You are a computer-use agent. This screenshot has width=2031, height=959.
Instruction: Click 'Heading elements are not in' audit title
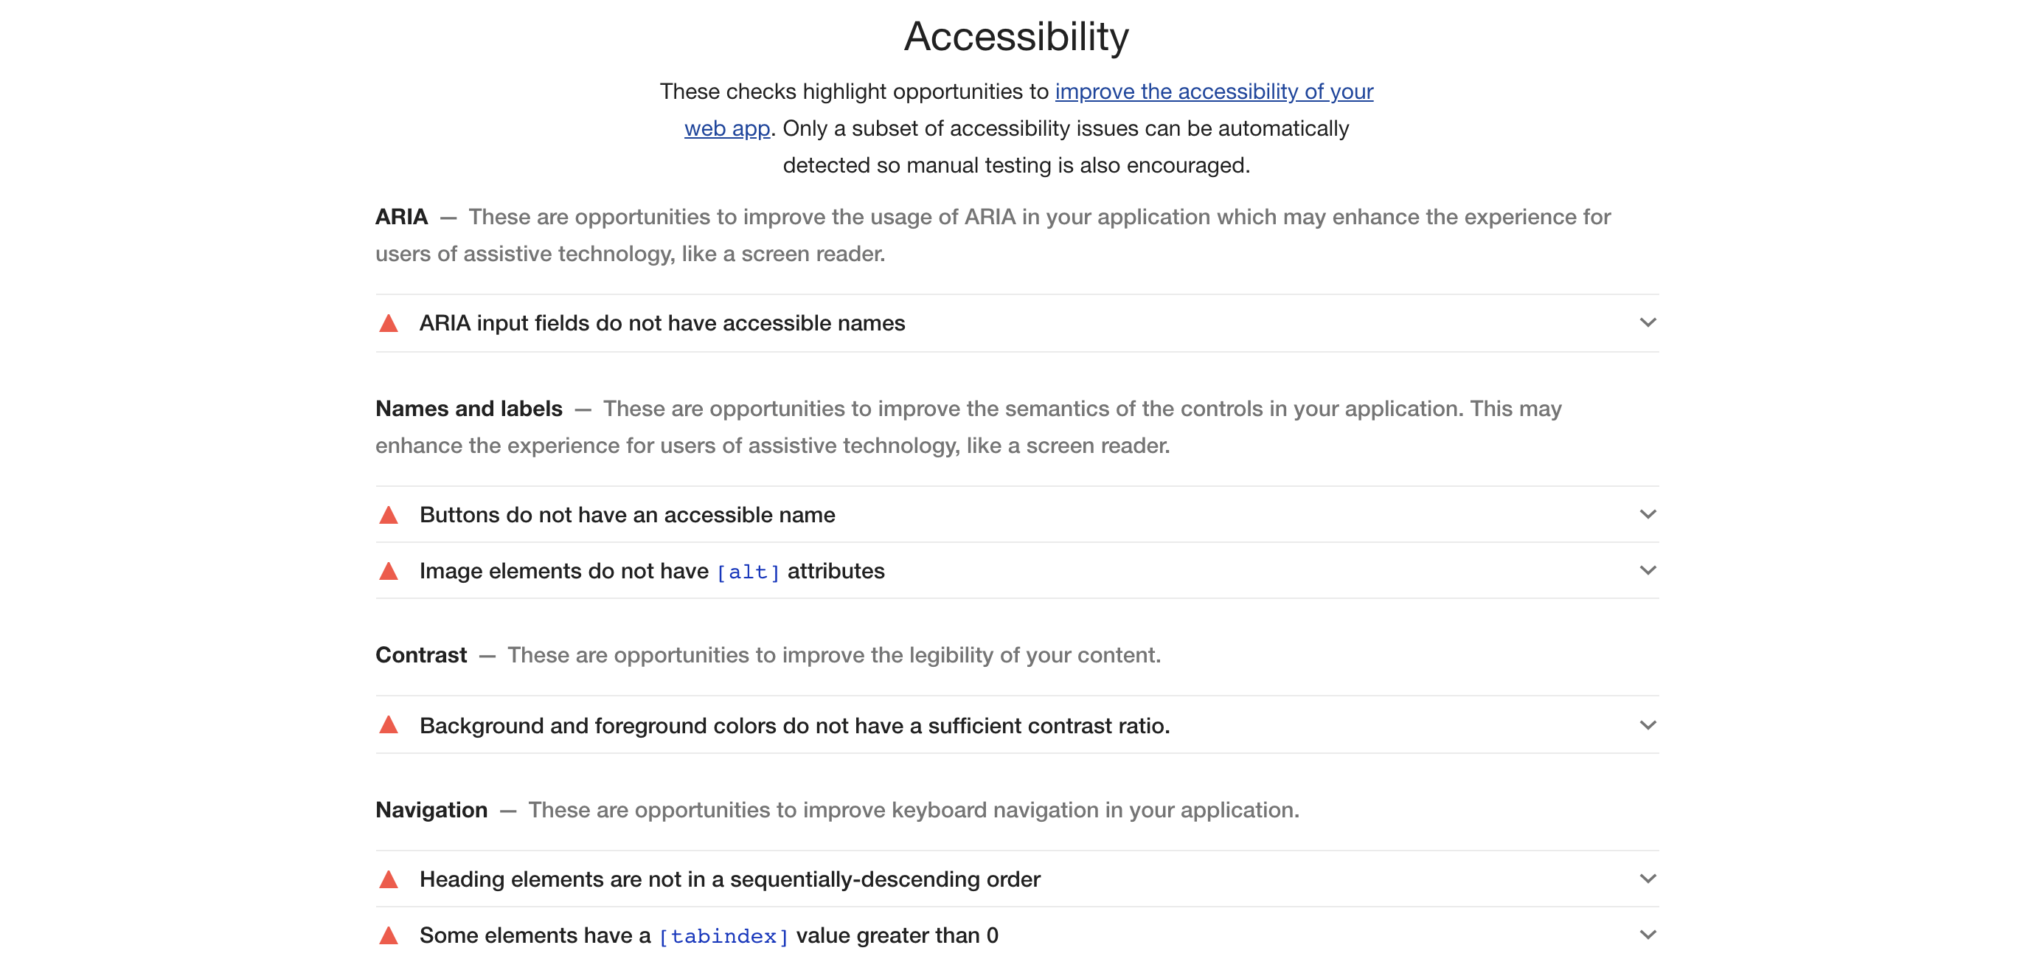click(x=729, y=879)
